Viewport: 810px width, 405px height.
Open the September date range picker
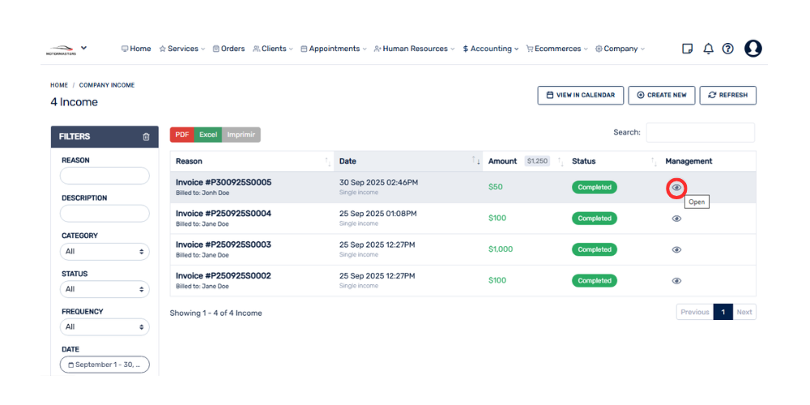click(104, 364)
